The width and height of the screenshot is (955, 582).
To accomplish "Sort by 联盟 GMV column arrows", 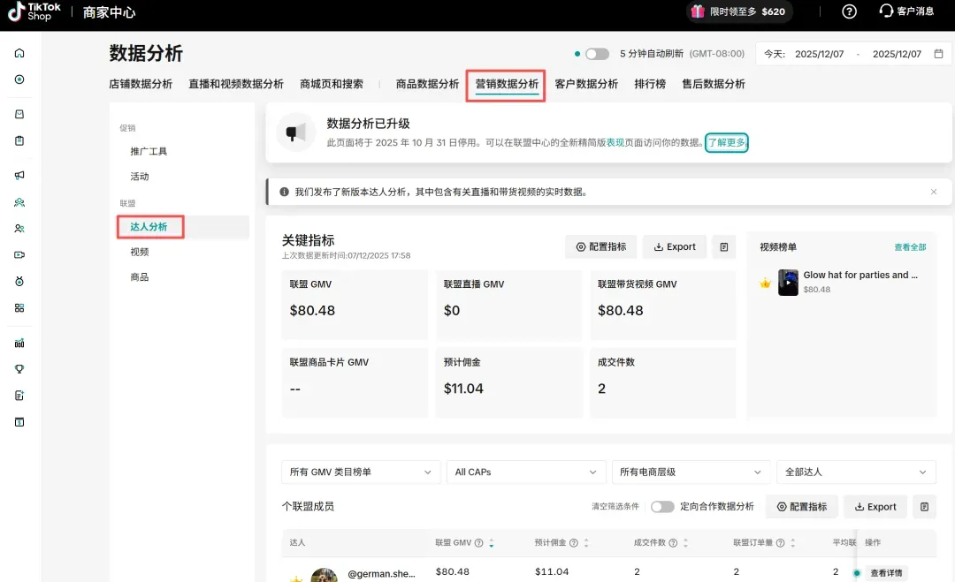I will pyautogui.click(x=492, y=542).
